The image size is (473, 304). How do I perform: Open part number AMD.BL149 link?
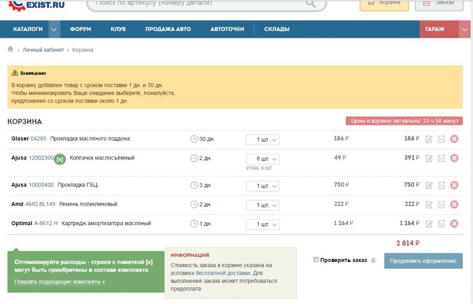(41, 204)
